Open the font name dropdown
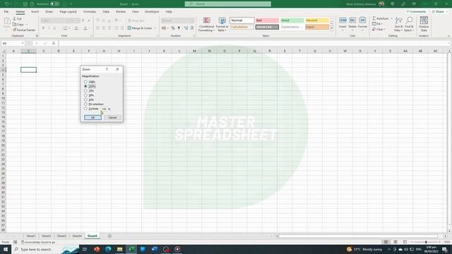The image size is (452, 254). tap(68, 20)
